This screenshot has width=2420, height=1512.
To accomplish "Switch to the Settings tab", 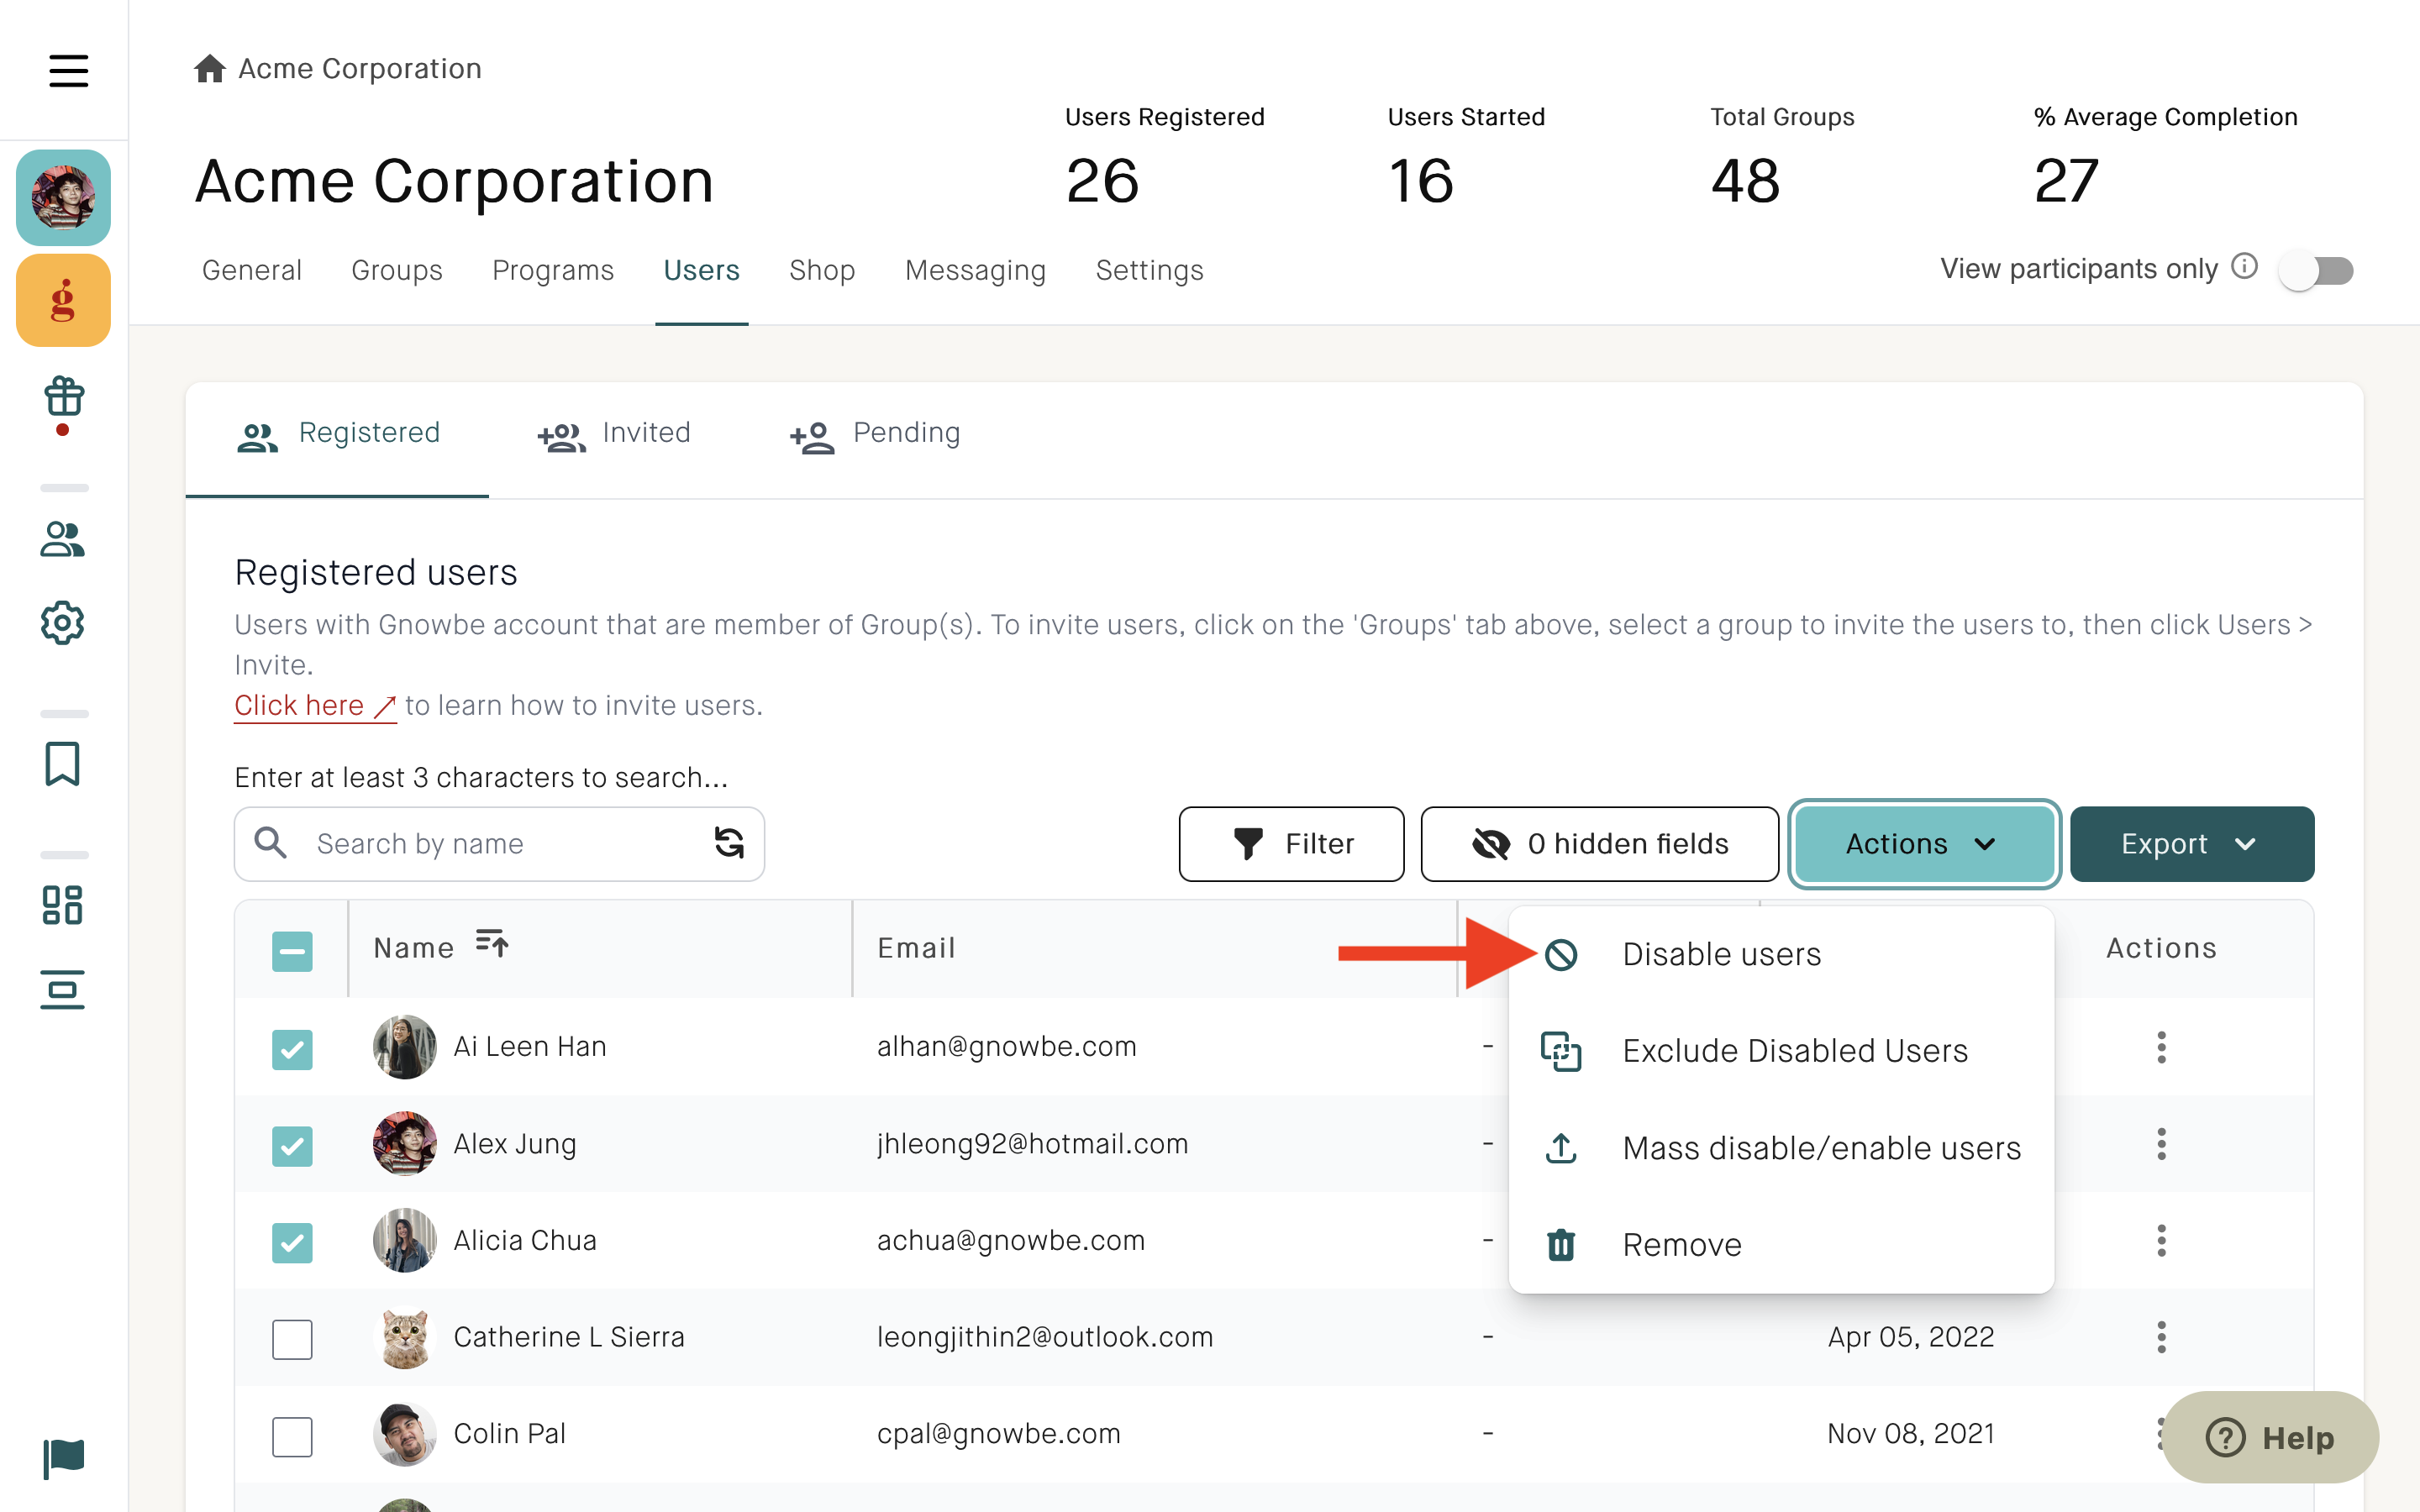I will tap(1149, 270).
